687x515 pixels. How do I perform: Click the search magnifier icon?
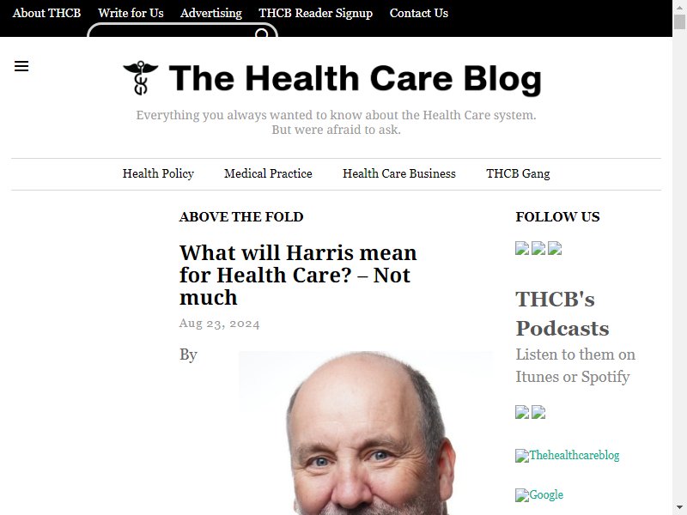point(262,33)
